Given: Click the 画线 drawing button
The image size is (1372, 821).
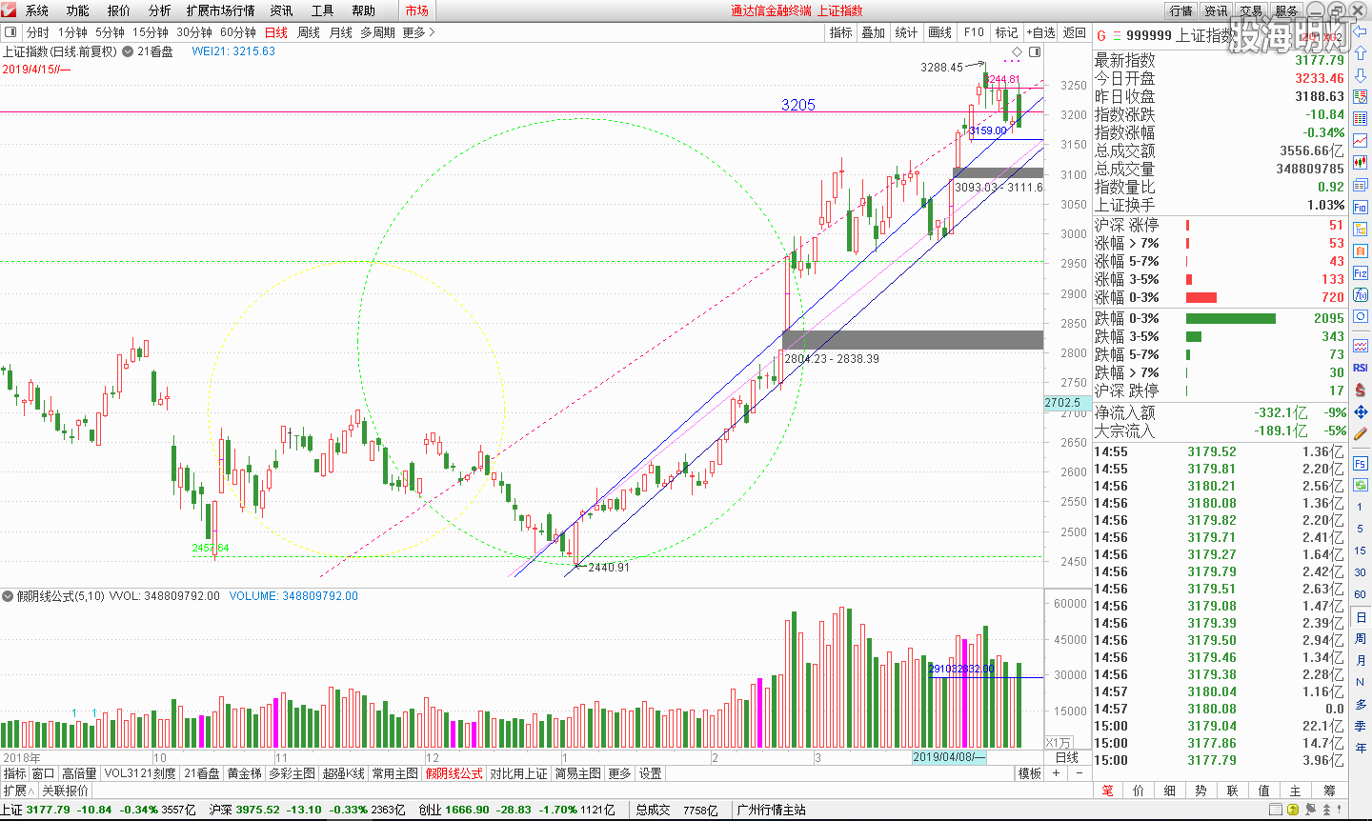Looking at the screenshot, I should click(x=940, y=32).
